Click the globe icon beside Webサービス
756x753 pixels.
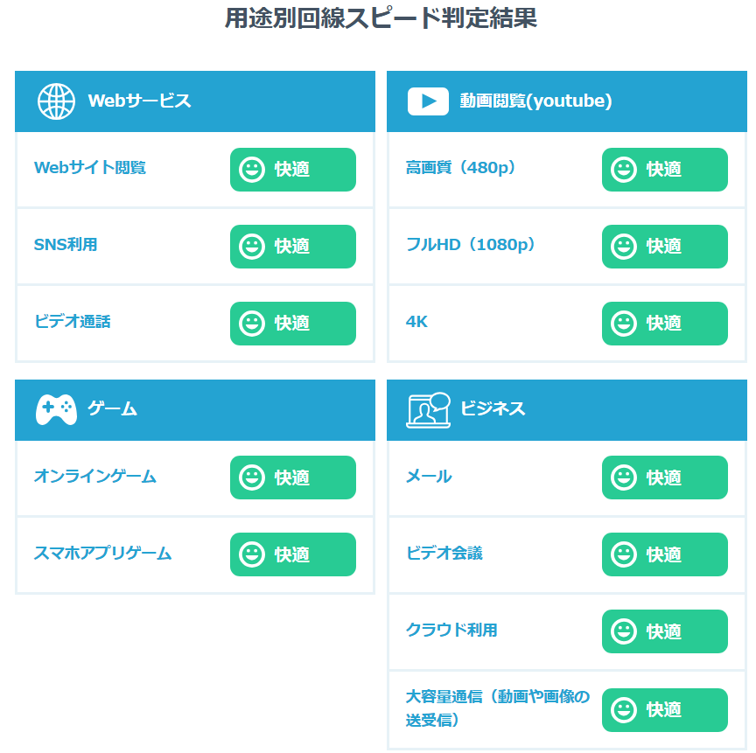pyautogui.click(x=56, y=101)
